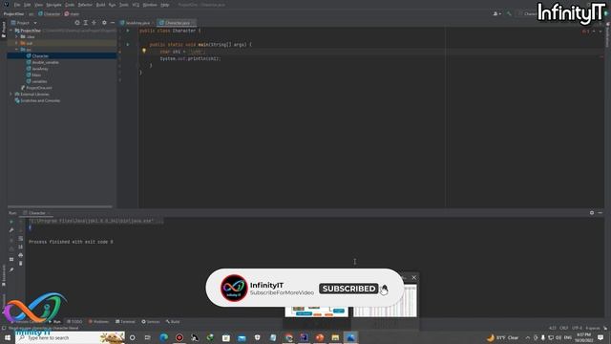Open Problems tool window
Viewport: 611px width, 344px height.
[x=98, y=322]
